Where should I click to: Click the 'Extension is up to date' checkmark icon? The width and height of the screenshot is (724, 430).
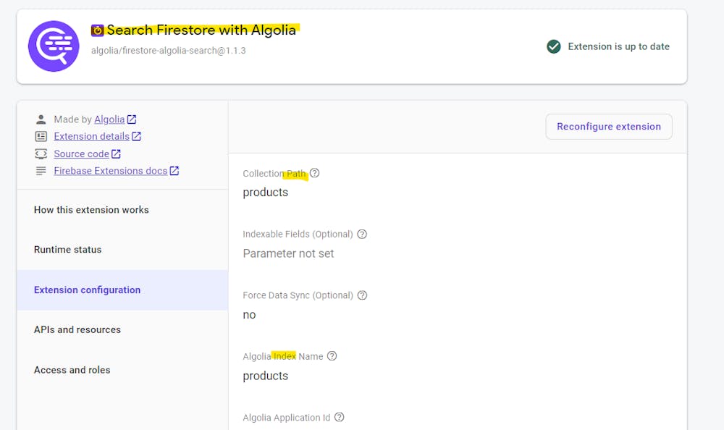point(553,46)
